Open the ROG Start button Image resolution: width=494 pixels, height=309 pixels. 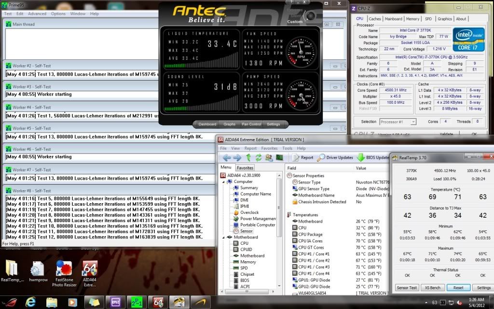click(9, 303)
